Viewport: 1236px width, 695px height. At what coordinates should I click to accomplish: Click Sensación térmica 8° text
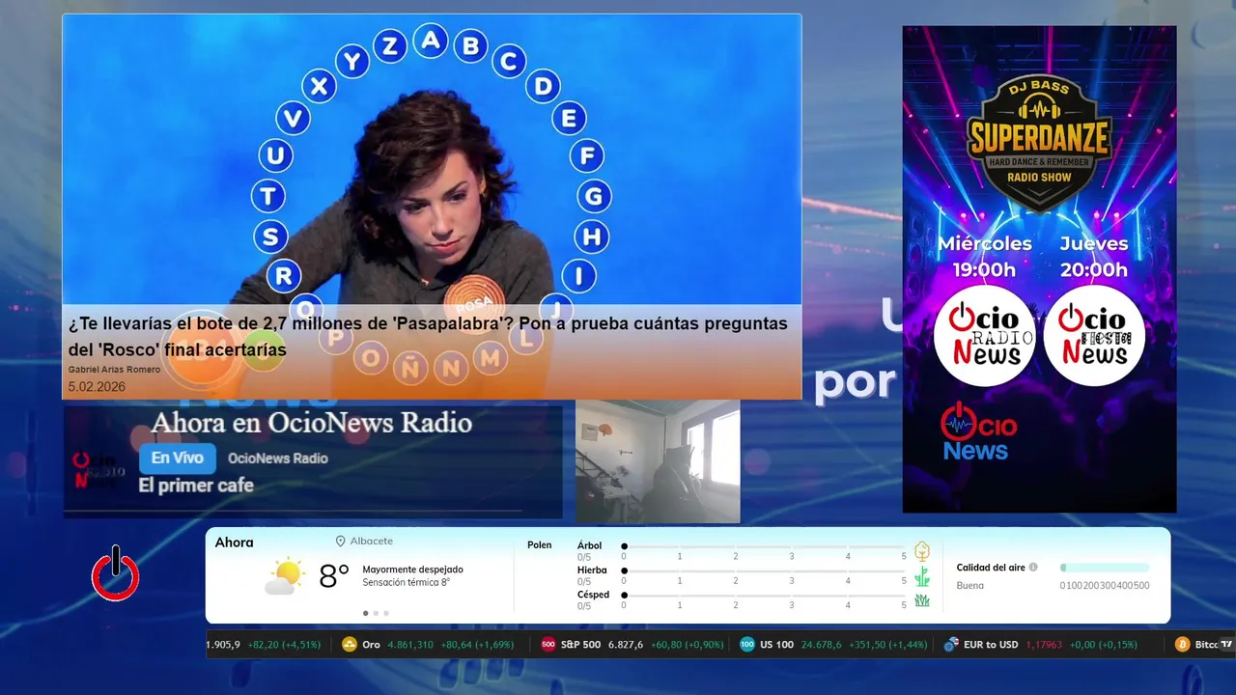[x=406, y=582]
